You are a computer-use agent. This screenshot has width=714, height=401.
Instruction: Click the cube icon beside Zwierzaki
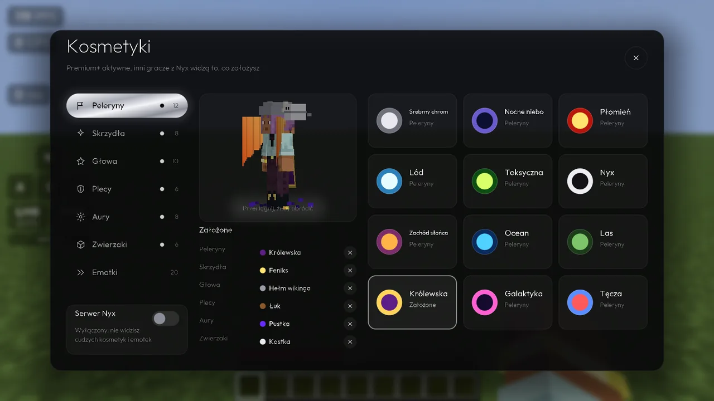[x=80, y=244]
